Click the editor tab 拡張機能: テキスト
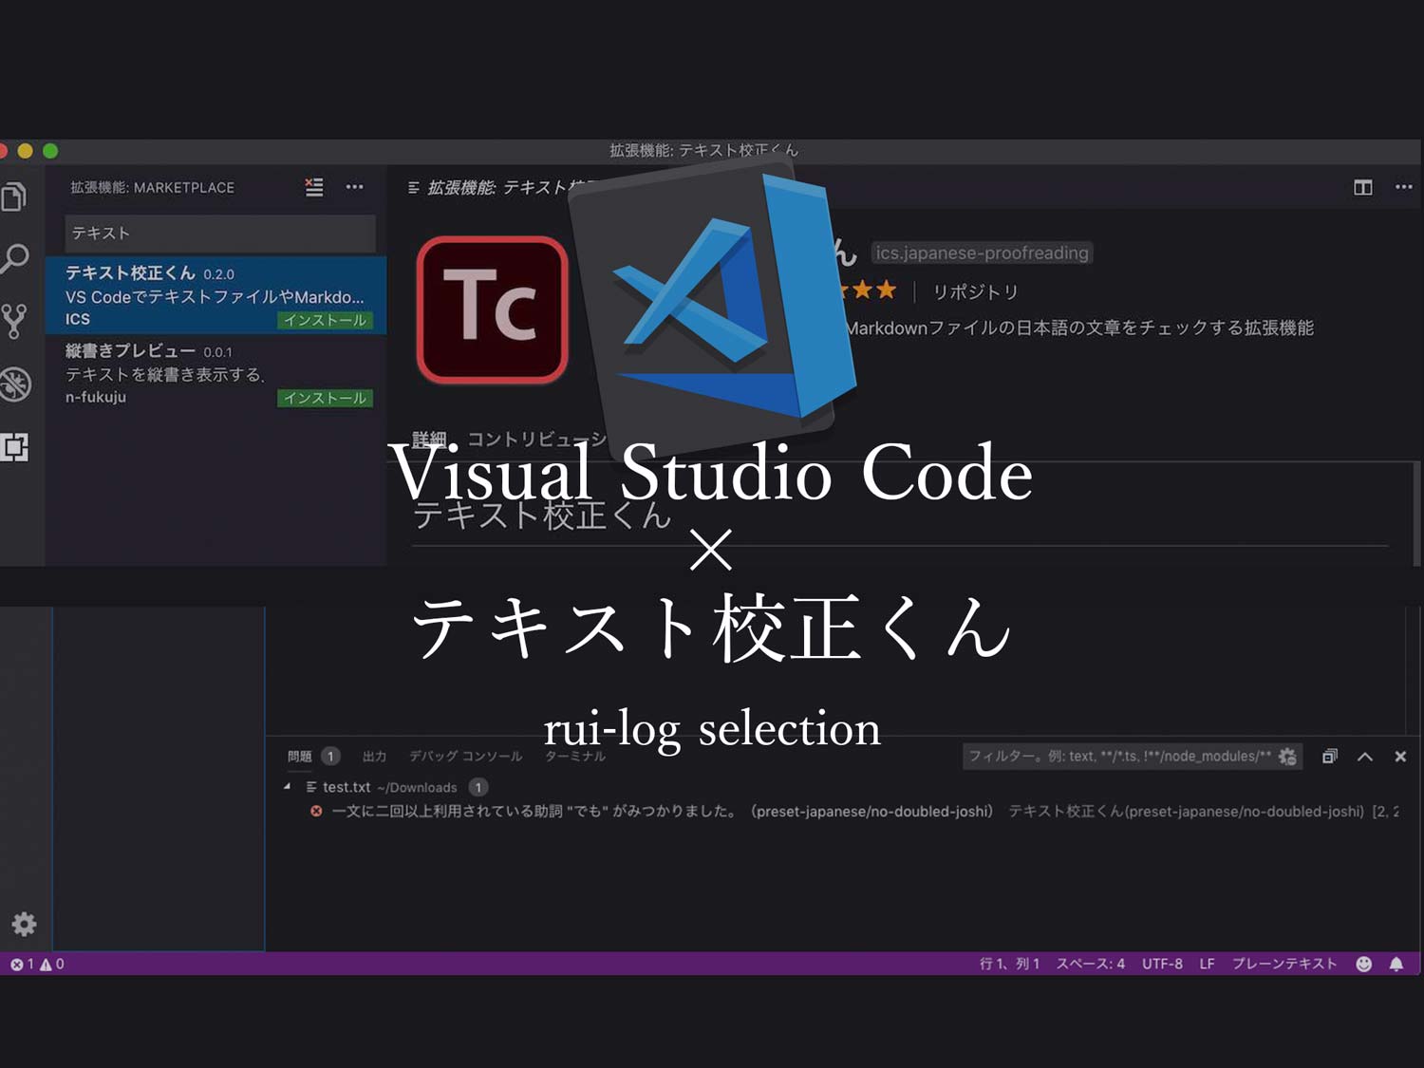The height and width of the screenshot is (1068, 1424). [500, 187]
